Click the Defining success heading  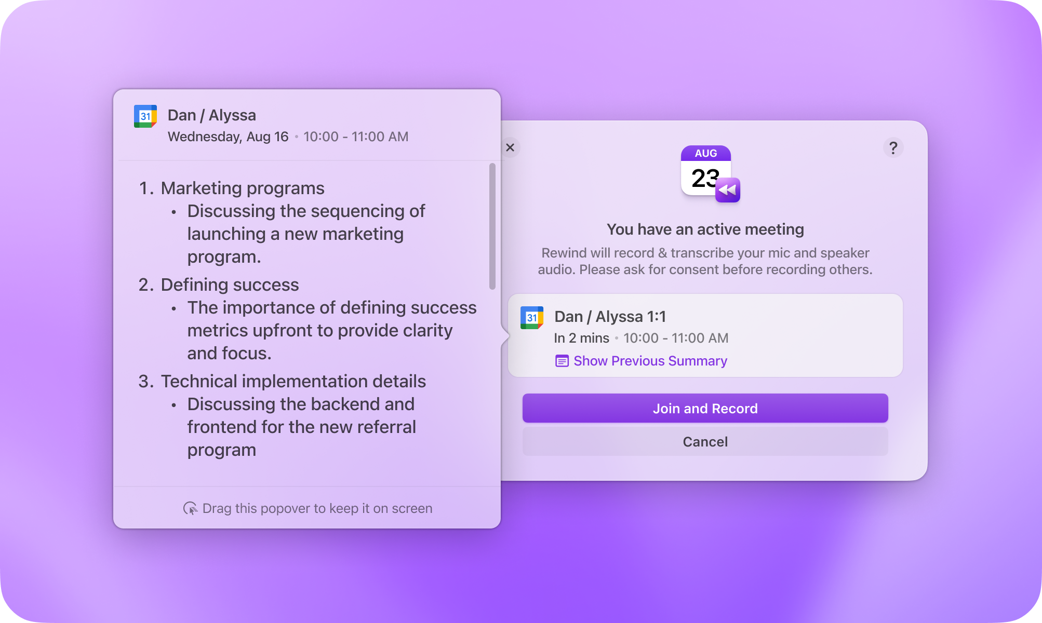[230, 285]
